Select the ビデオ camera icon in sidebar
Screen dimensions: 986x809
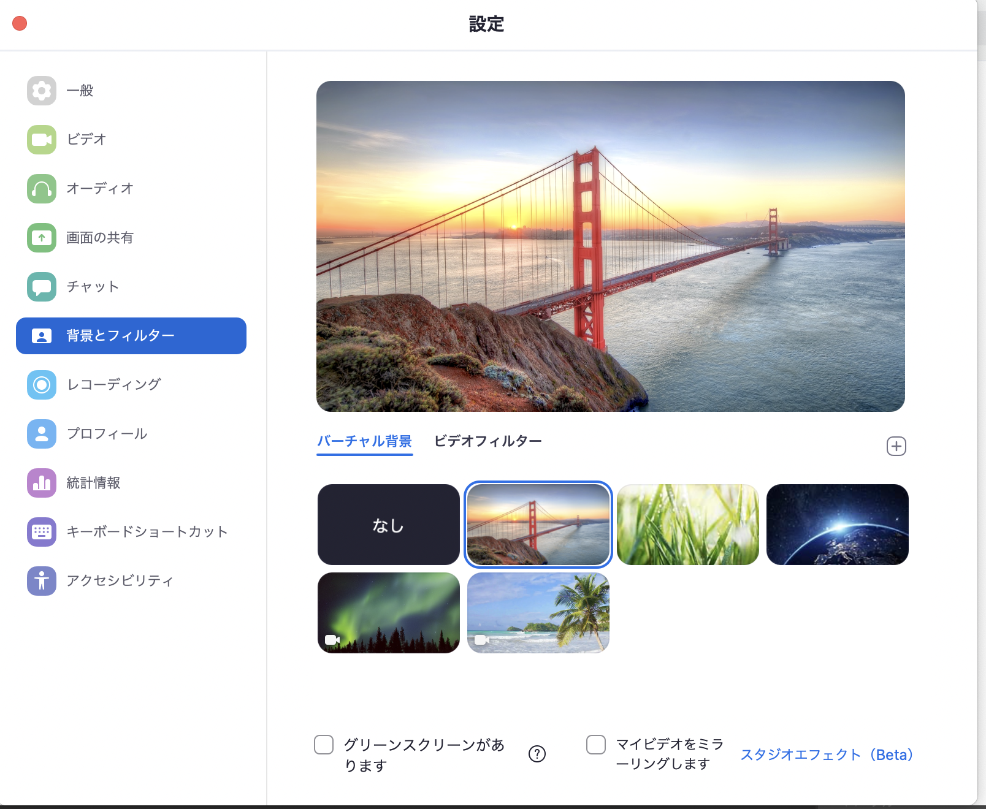click(42, 140)
